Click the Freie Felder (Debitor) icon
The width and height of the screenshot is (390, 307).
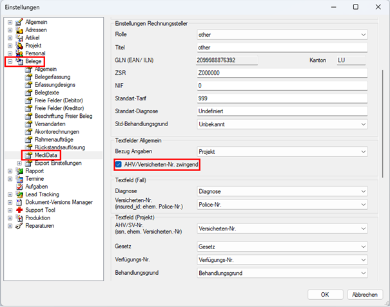(28, 100)
